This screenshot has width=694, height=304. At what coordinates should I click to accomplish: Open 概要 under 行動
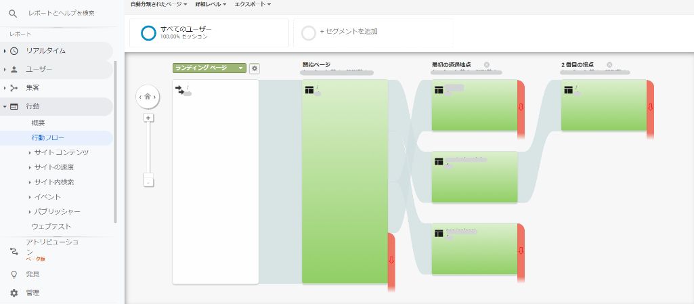(x=39, y=123)
